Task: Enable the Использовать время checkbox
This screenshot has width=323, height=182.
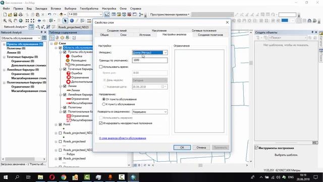Action: (101, 67)
